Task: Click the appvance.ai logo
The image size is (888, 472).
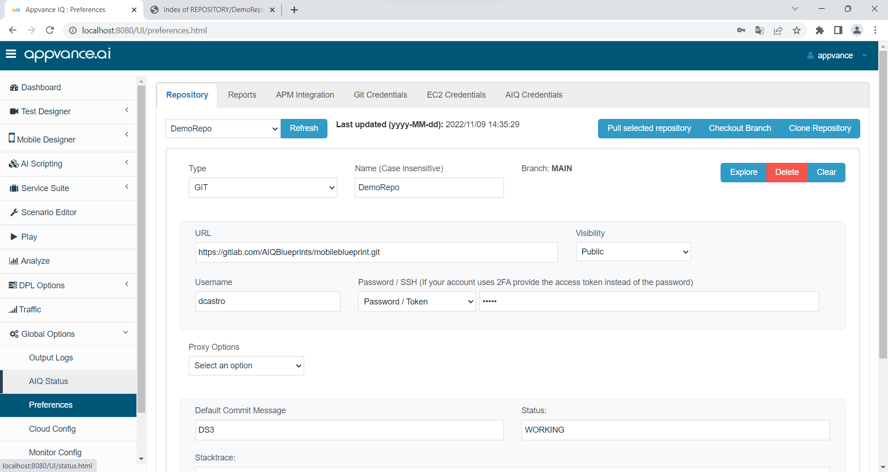Action: tap(68, 55)
